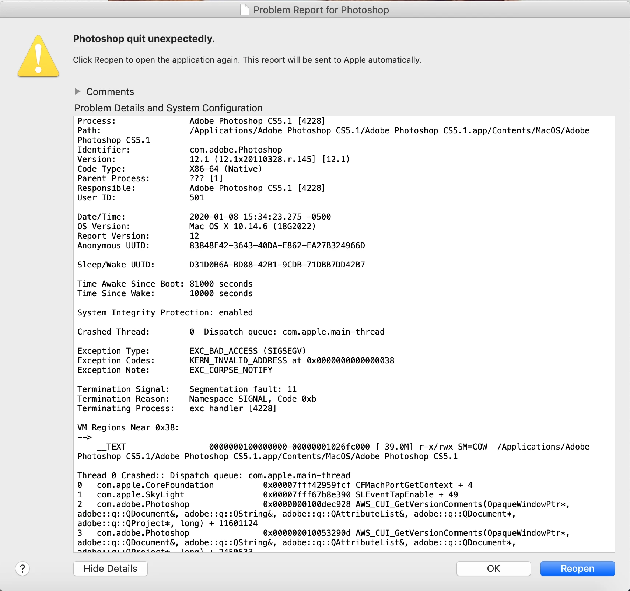Open help via the question mark button

coord(22,569)
